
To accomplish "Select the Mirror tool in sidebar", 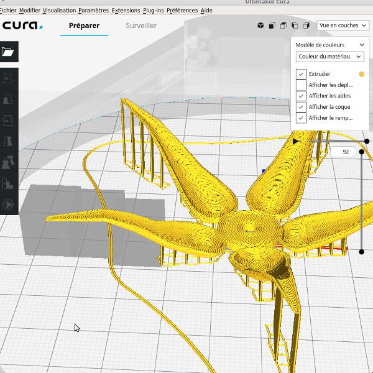I will (8, 141).
